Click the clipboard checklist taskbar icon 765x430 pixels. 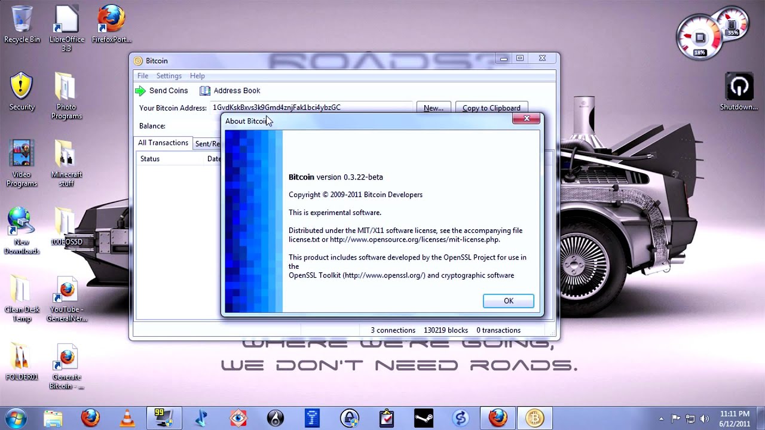pos(387,418)
